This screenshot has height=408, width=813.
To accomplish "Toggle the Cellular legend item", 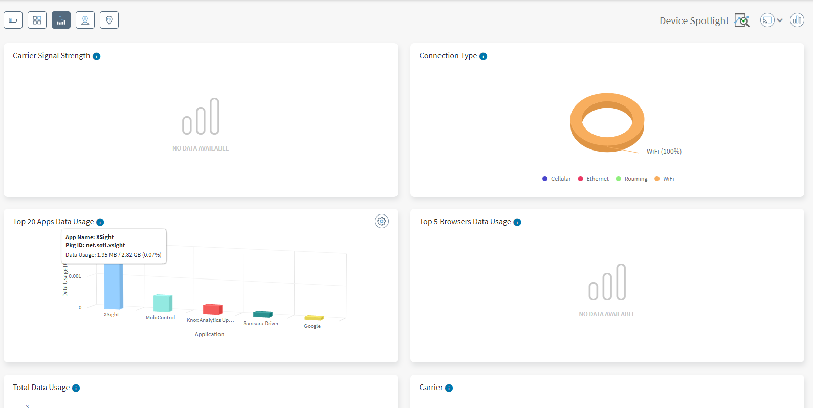I will (557, 179).
